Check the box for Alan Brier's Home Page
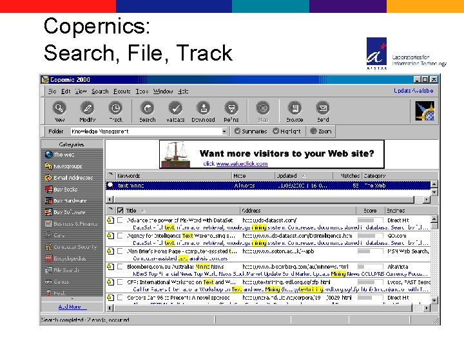 (120, 251)
